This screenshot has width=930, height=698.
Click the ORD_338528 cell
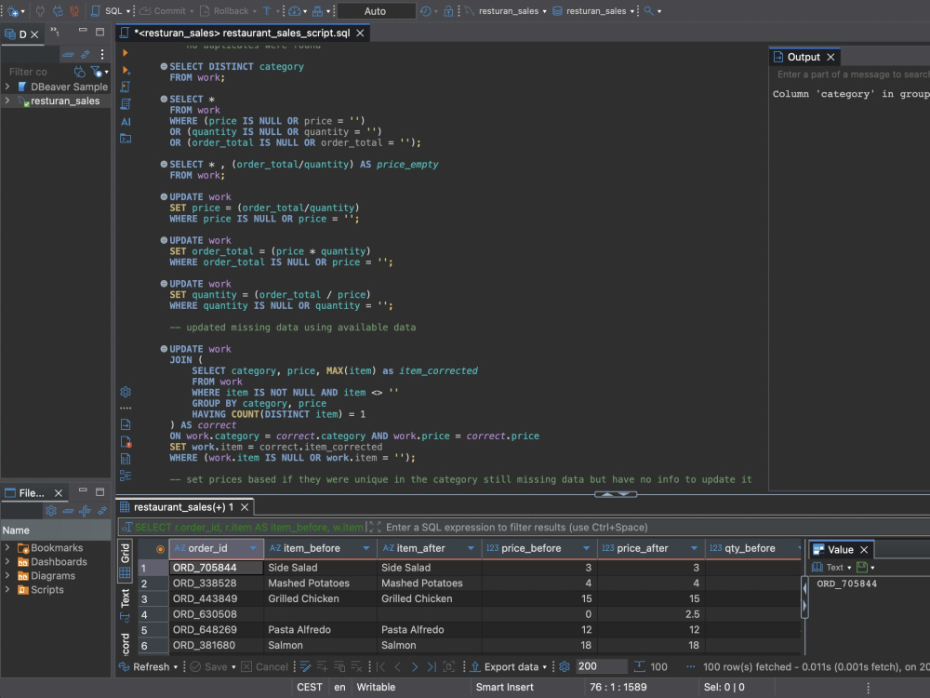tap(216, 583)
